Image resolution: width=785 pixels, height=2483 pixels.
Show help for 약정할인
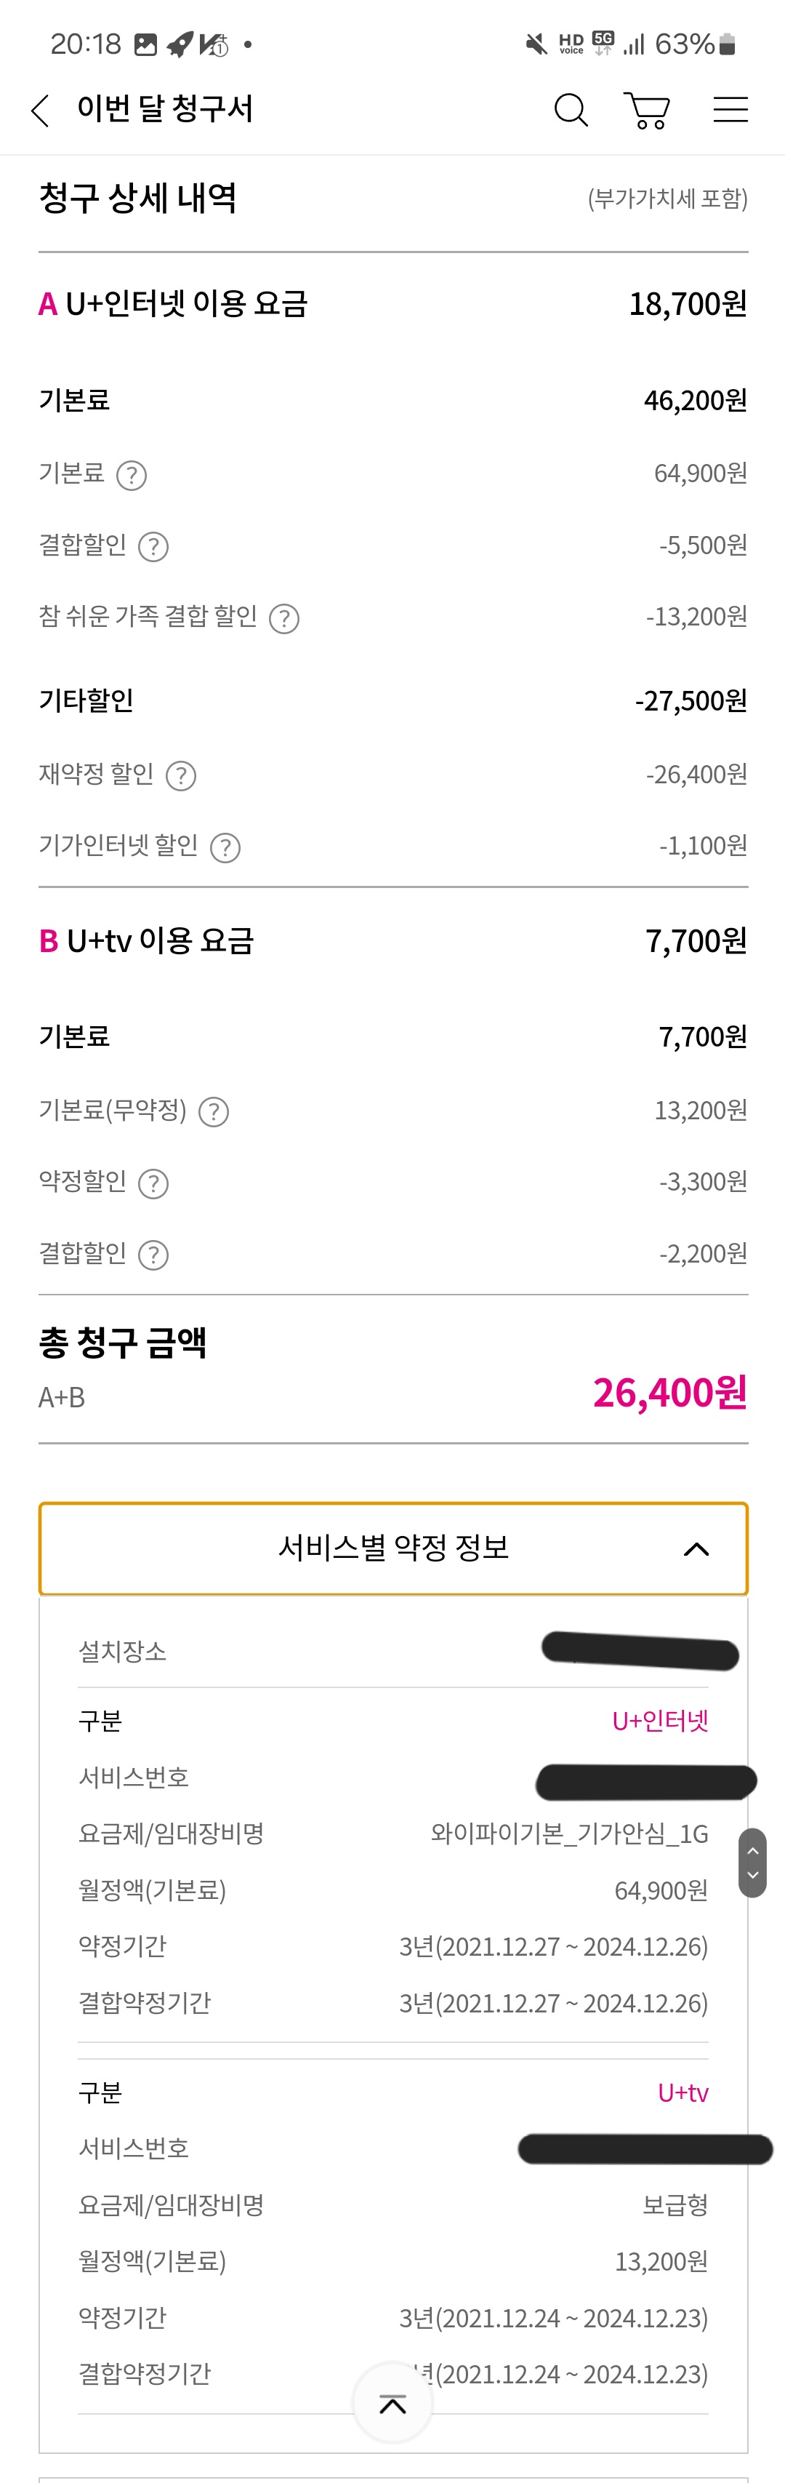tap(153, 1183)
